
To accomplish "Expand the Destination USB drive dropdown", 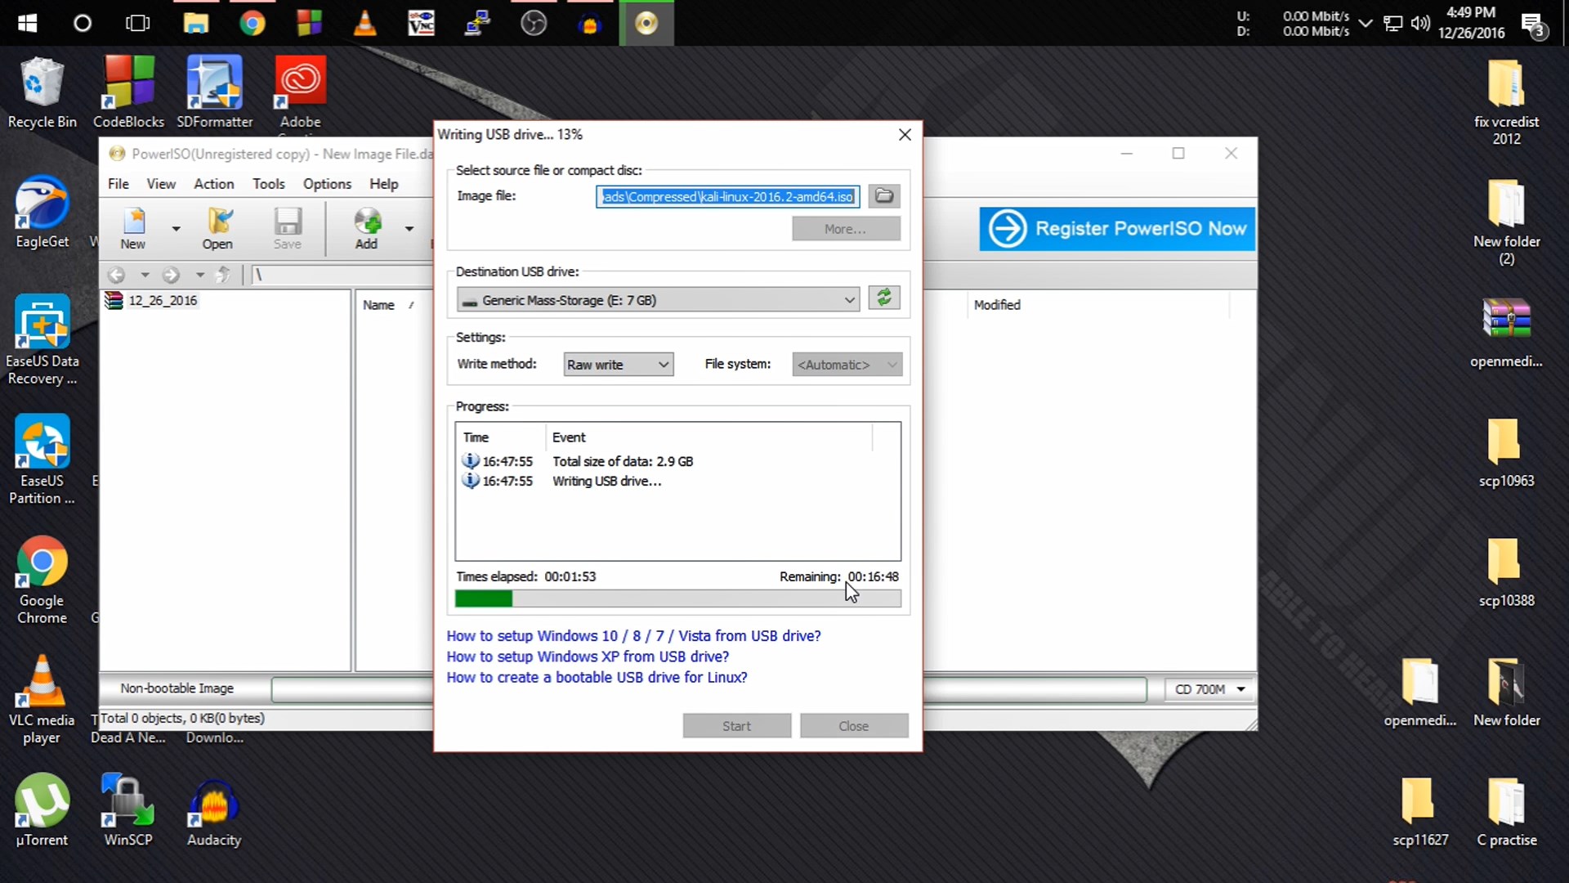I will pyautogui.click(x=850, y=300).
